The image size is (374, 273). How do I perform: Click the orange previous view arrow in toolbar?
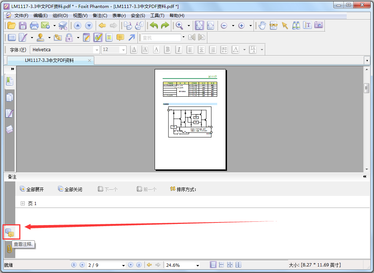[x=102, y=25]
